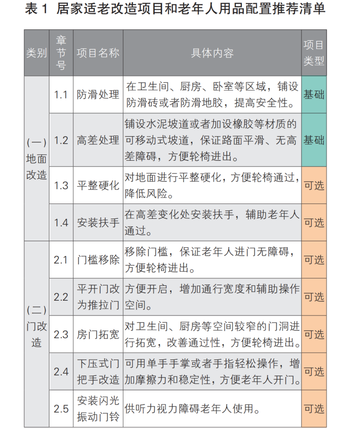Click the 下压式门把手改造 project name cell
The image size is (353, 428).
98,371
